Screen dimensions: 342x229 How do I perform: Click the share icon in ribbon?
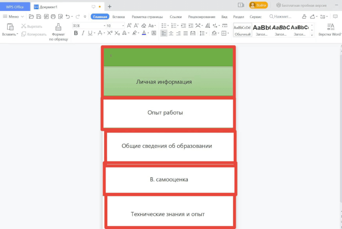tap(313, 17)
